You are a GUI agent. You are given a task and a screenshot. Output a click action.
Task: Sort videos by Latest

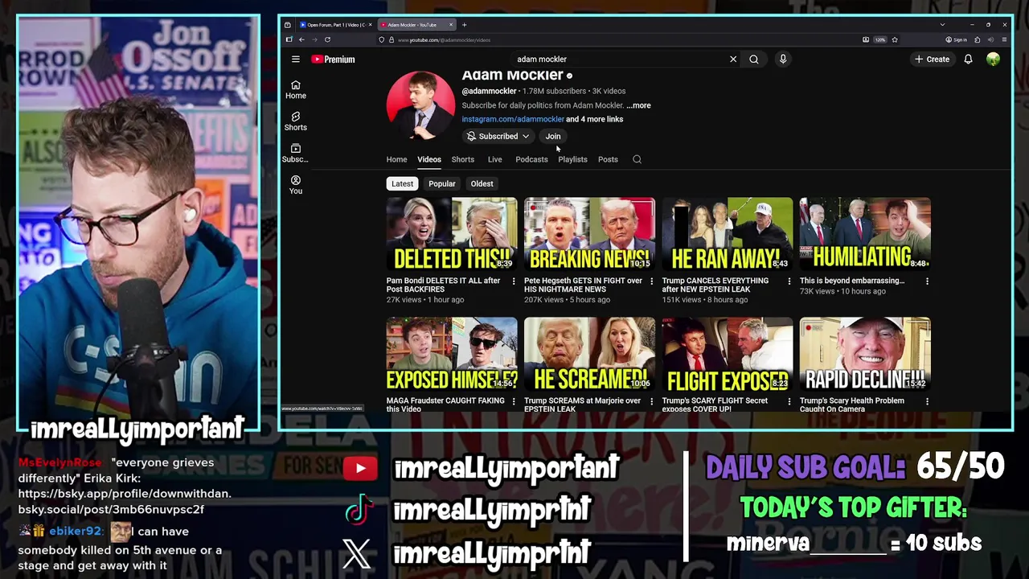click(402, 184)
